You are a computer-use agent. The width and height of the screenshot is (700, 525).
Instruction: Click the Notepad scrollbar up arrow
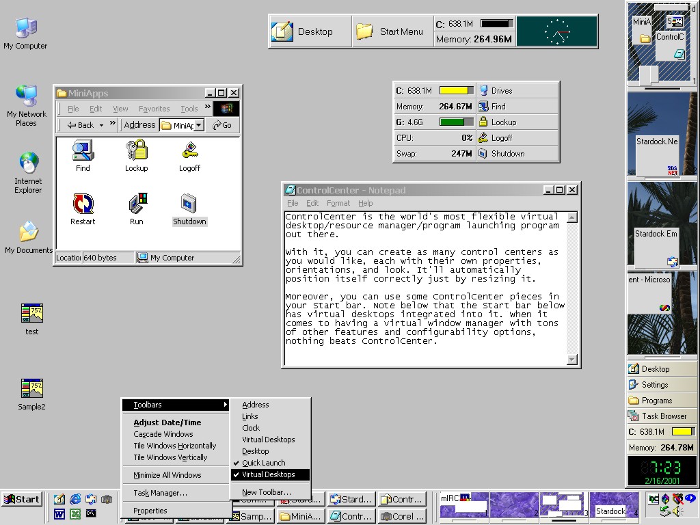[x=572, y=217]
